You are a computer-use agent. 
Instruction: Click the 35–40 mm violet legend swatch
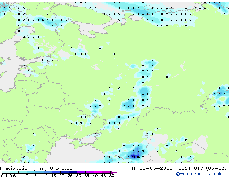click(90, 172)
